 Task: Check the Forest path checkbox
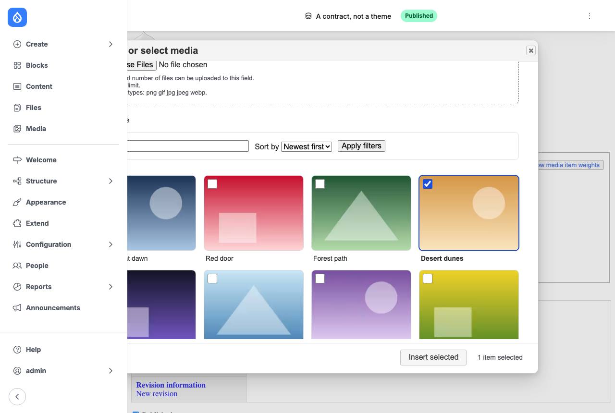coord(320,184)
